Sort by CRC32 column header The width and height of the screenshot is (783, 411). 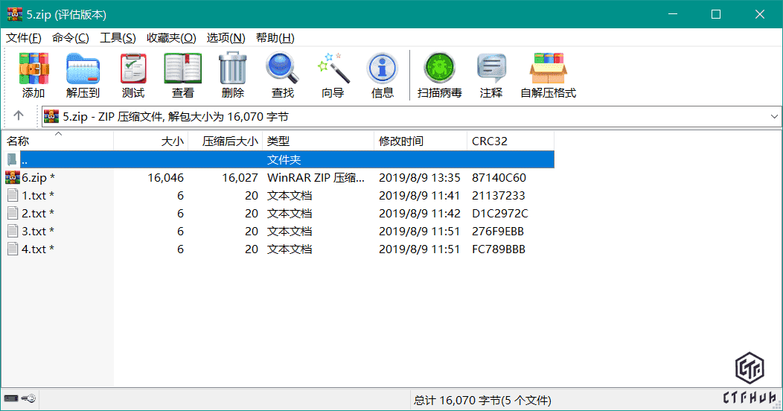489,141
